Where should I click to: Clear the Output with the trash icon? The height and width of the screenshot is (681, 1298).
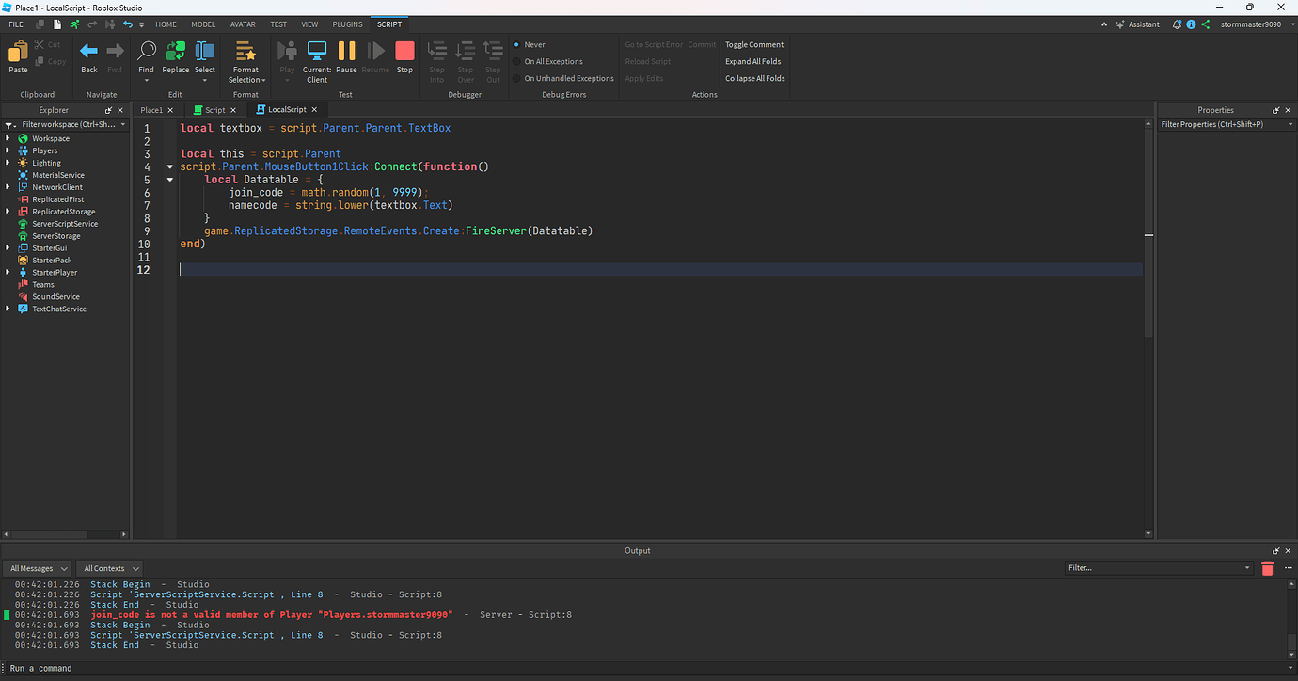(x=1267, y=567)
